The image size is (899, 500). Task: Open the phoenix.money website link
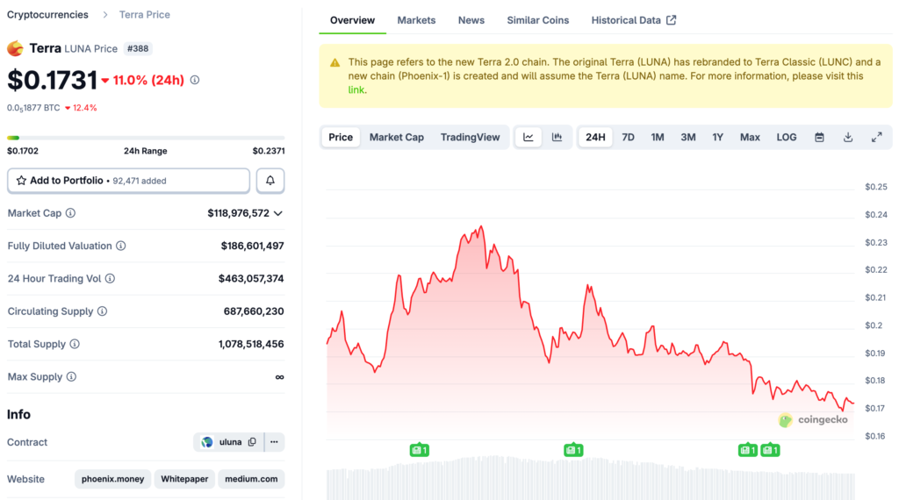pyautogui.click(x=112, y=479)
